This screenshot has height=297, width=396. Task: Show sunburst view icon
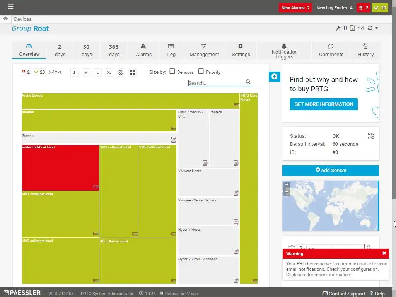point(121,73)
